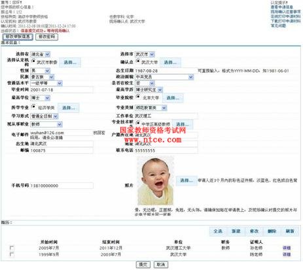This screenshot has height=270, width=303.
Task: Select the 武汉大学 confirmation point radio button
Action: pyautogui.click(x=138, y=61)
